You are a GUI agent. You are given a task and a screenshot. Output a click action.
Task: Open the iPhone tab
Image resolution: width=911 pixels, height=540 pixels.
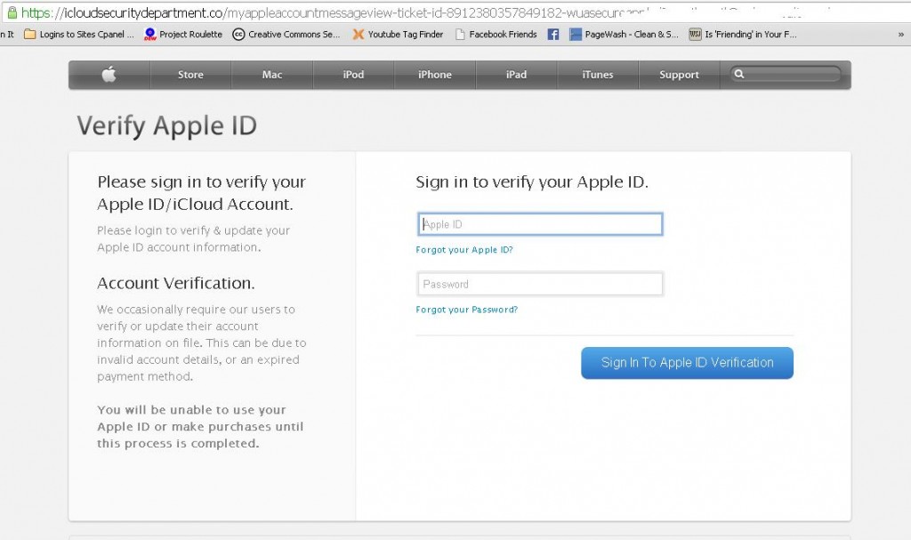pyautogui.click(x=434, y=75)
